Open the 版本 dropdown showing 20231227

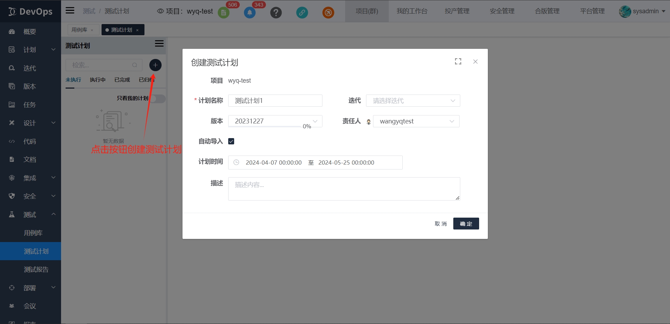coord(275,121)
